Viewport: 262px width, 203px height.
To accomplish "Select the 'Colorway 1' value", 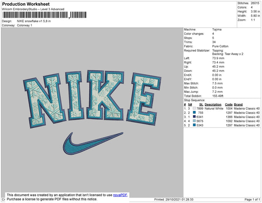I will pos(24,25).
